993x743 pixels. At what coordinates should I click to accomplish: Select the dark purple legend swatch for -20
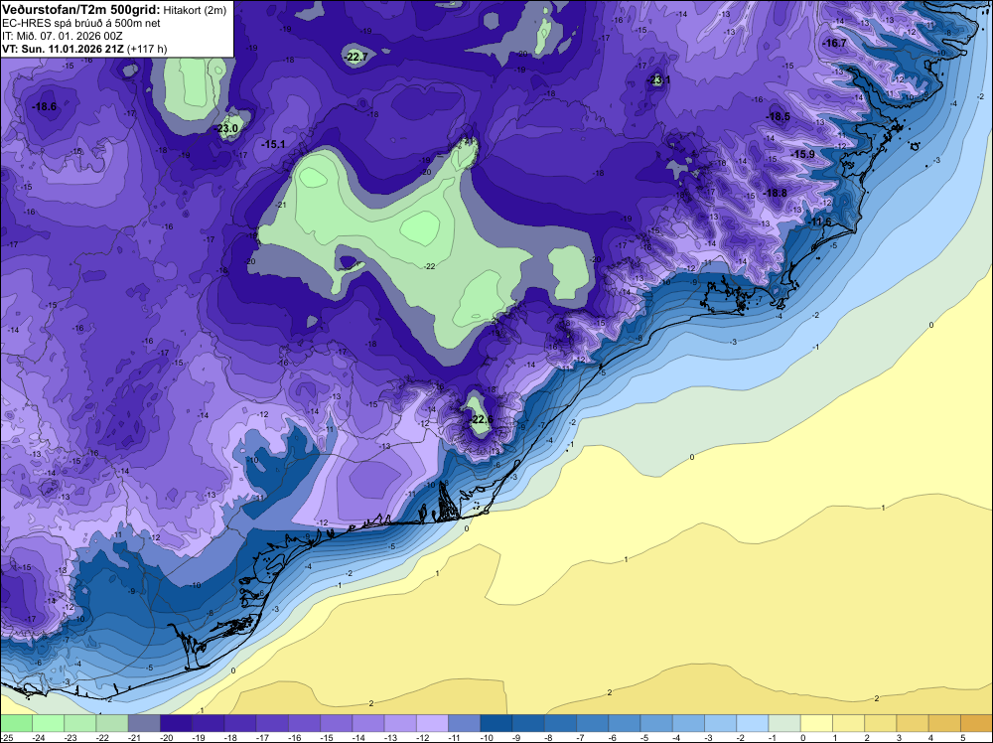[176, 723]
